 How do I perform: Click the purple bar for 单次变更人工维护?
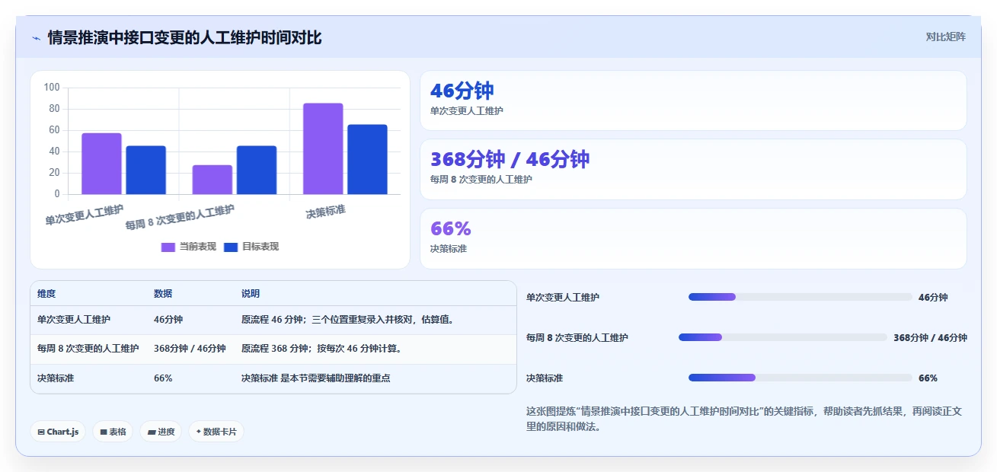tap(101, 164)
